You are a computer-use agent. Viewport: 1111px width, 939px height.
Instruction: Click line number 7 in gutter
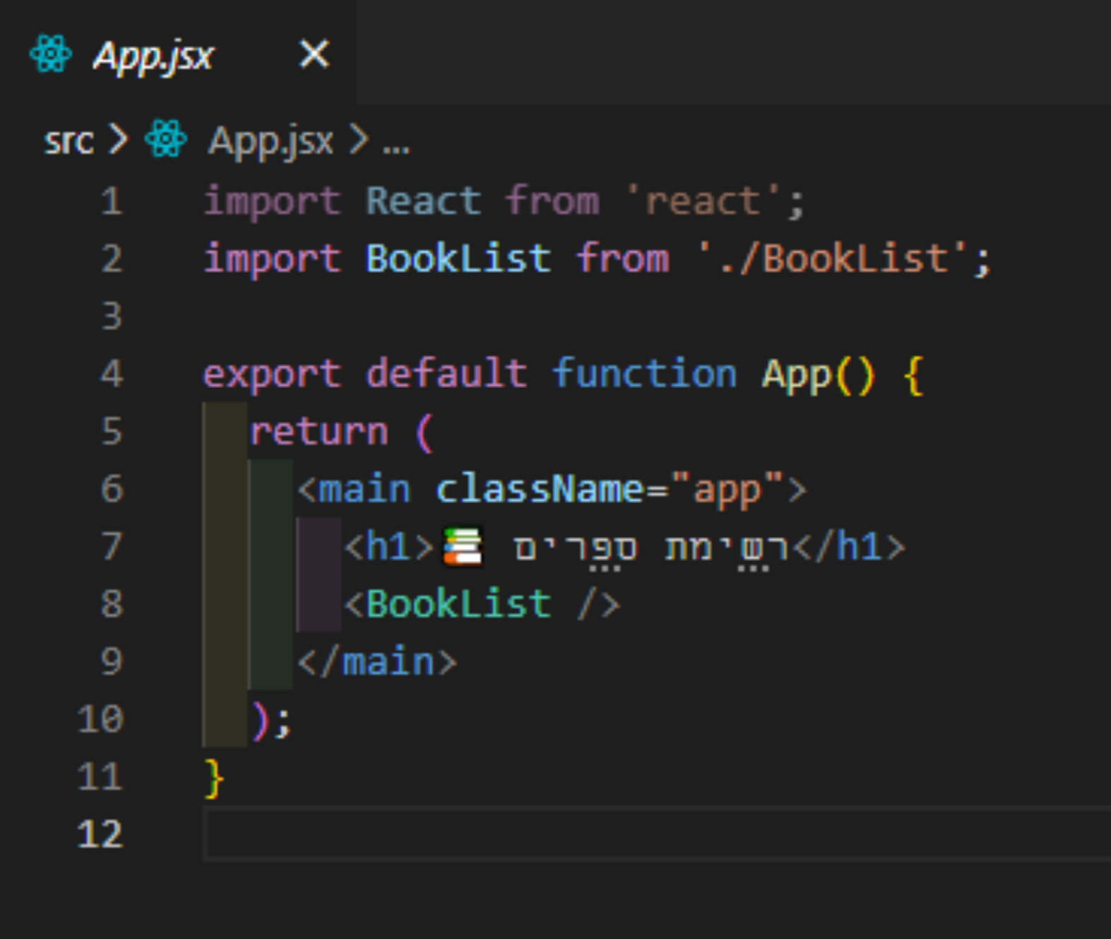click(x=112, y=546)
